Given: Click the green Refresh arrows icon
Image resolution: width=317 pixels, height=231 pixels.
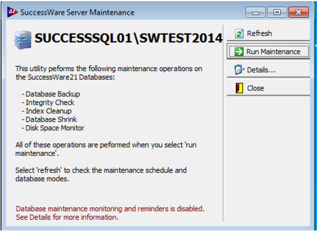Looking at the screenshot, I should [x=239, y=34].
